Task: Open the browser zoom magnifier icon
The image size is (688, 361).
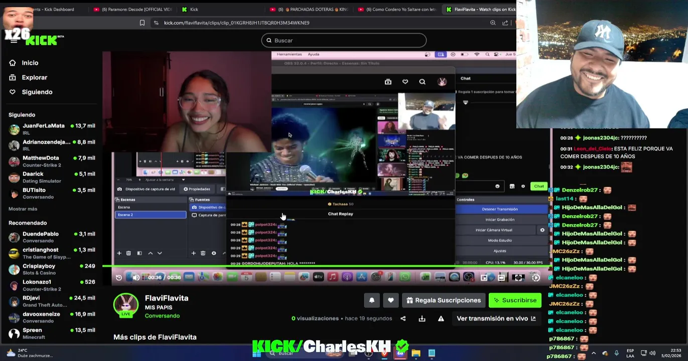Action: tap(493, 23)
